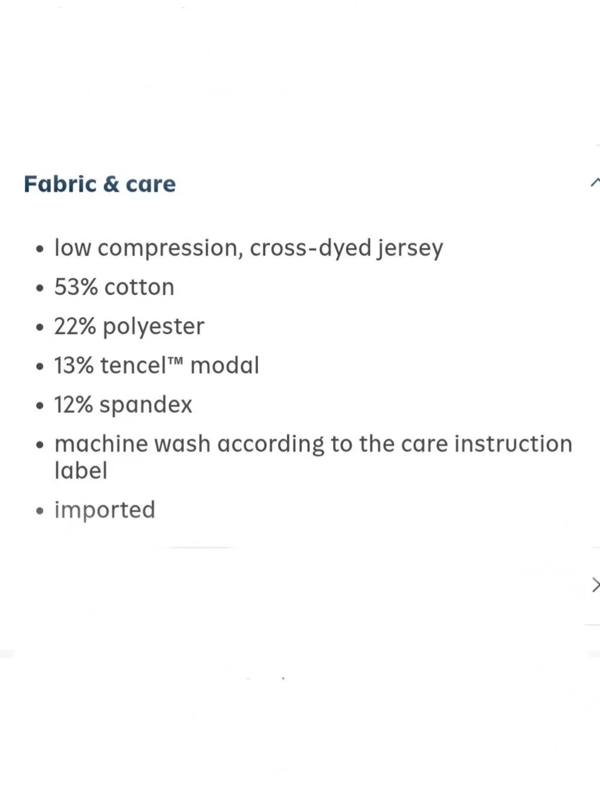600x797 pixels.
Task: Click the bullet point before "53% cotton"
Action: [40, 289]
